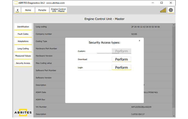Perform the Download security access
The width and height of the screenshot is (188, 119).
[121, 59]
